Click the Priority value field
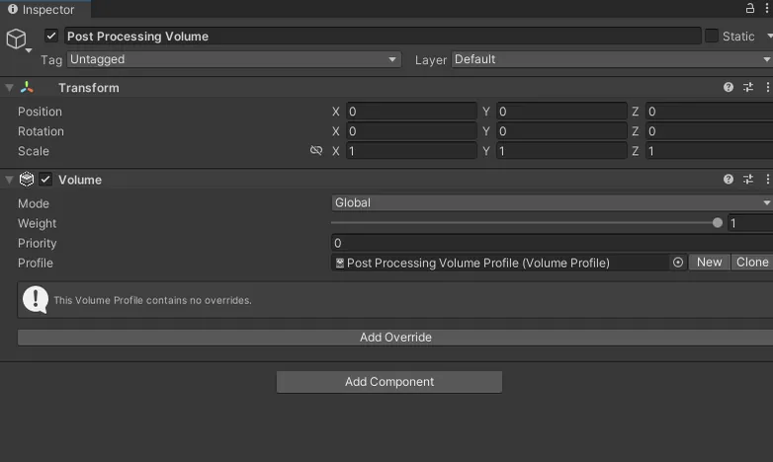This screenshot has width=773, height=462. coord(553,243)
